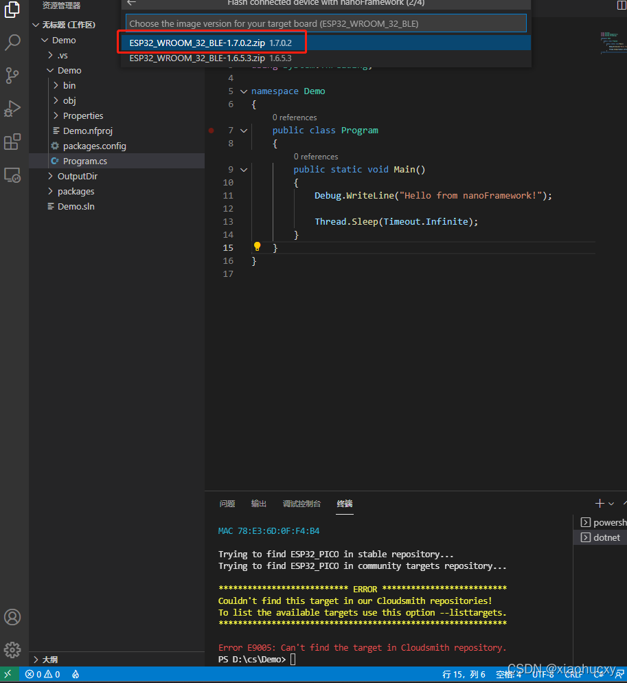Open the Manage settings gear

click(12, 650)
